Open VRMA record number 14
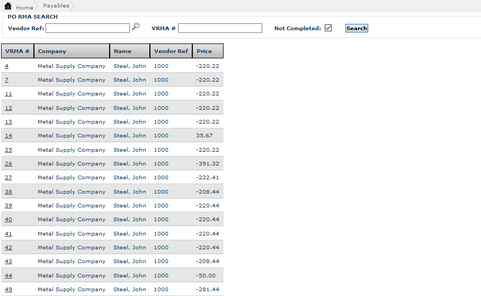The height and width of the screenshot is (296, 481). coord(8,136)
